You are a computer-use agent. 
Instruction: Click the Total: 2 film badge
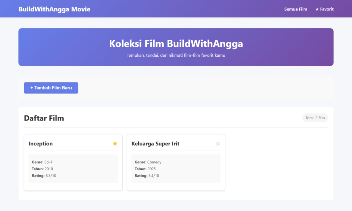tap(315, 118)
